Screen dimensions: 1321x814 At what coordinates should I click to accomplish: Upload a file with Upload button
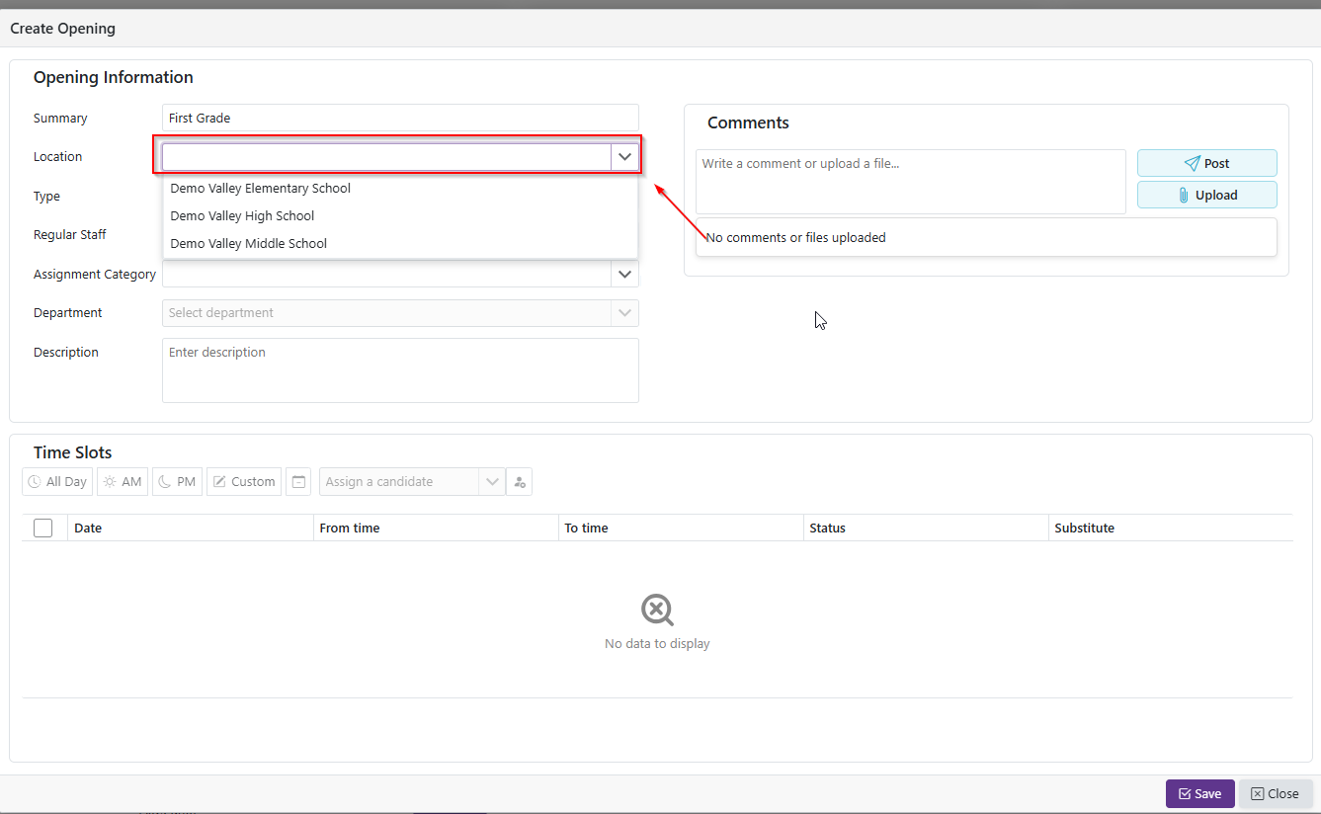click(x=1206, y=195)
